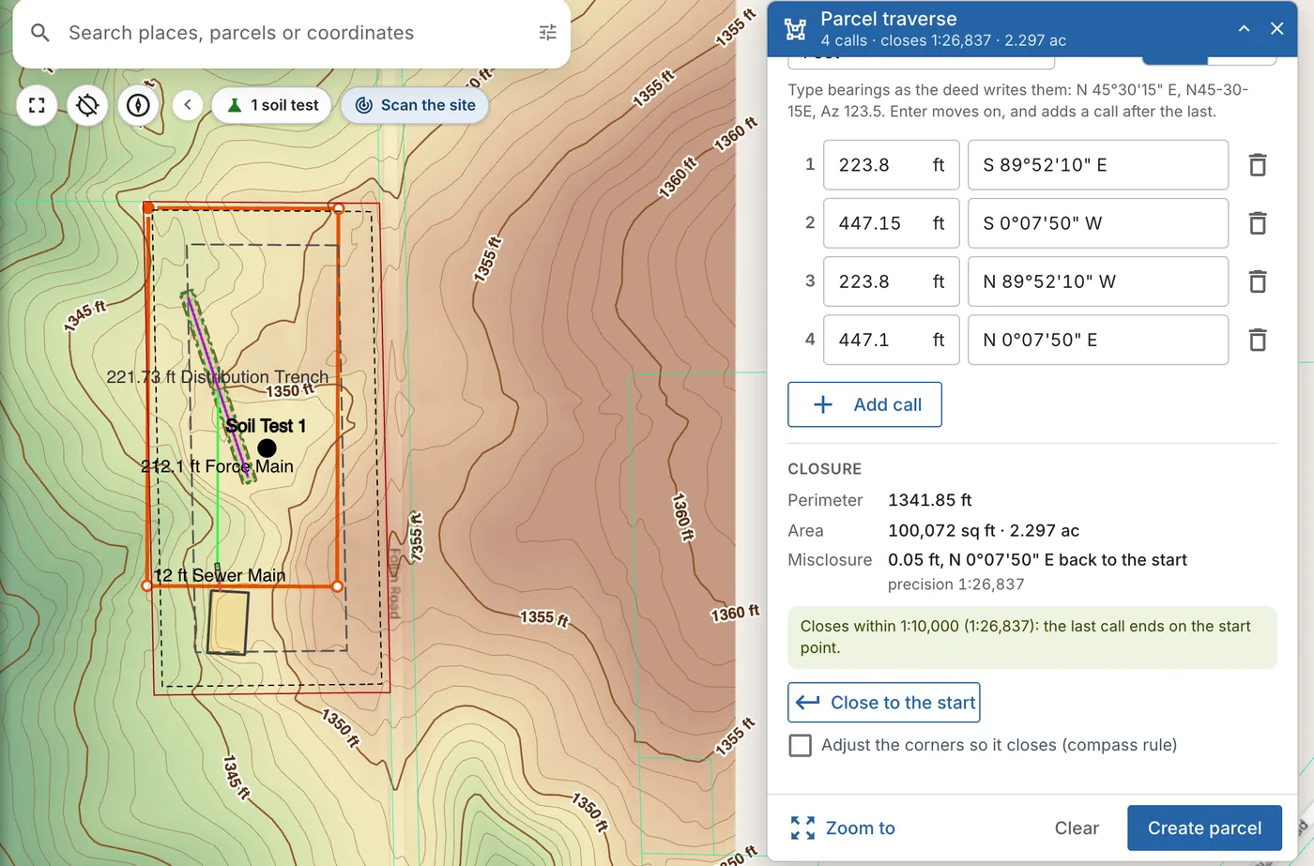
Task: Enable compass rule corner adjustment checkbox
Action: click(x=800, y=745)
